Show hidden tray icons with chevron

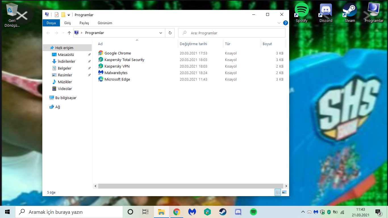(303, 212)
